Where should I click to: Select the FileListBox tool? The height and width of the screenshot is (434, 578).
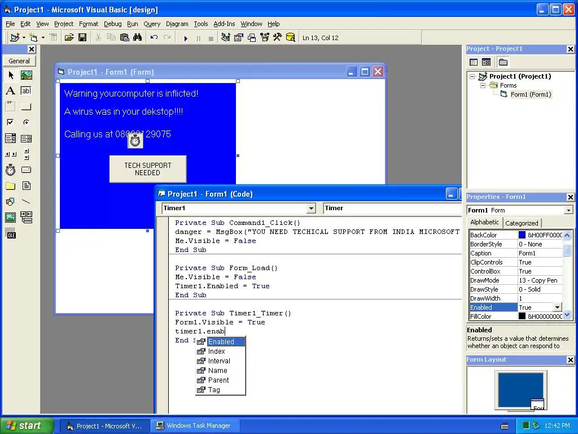click(26, 185)
